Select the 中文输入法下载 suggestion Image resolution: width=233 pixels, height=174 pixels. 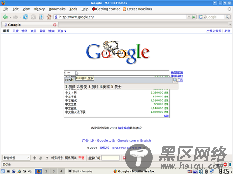click(116, 112)
